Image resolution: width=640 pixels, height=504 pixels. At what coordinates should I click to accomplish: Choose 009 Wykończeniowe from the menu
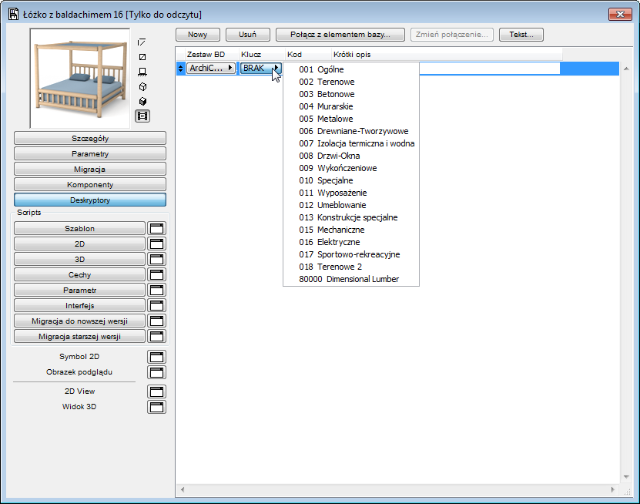pyautogui.click(x=351, y=168)
